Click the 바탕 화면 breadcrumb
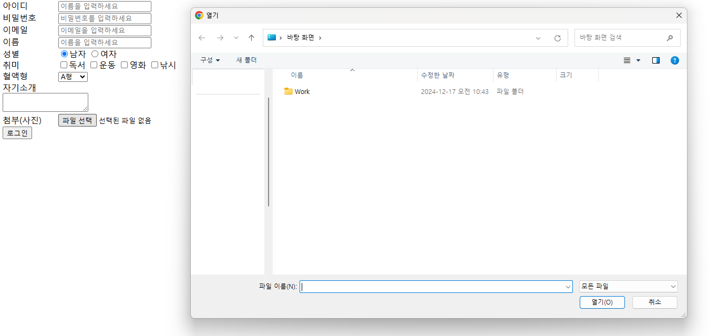709x336 pixels. pyautogui.click(x=300, y=38)
